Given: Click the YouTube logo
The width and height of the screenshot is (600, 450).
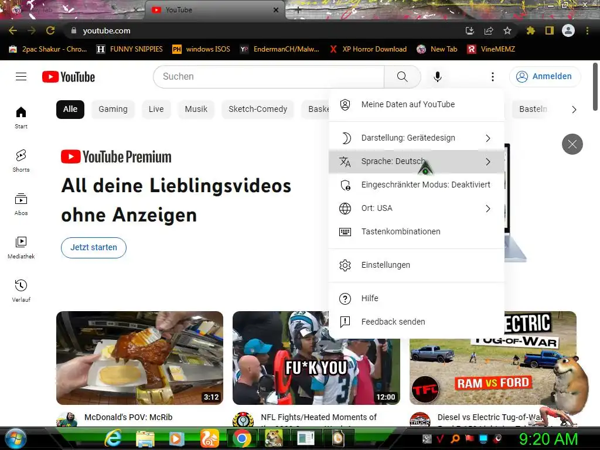Looking at the screenshot, I should click(69, 77).
